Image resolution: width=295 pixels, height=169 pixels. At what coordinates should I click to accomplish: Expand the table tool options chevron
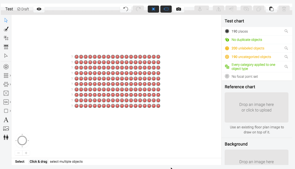[10, 84]
